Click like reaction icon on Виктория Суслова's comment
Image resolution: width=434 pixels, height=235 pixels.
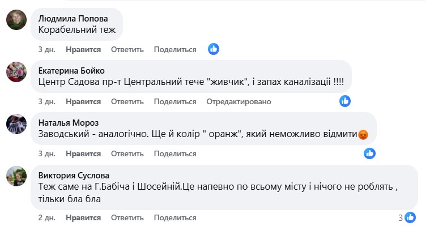coord(411,217)
